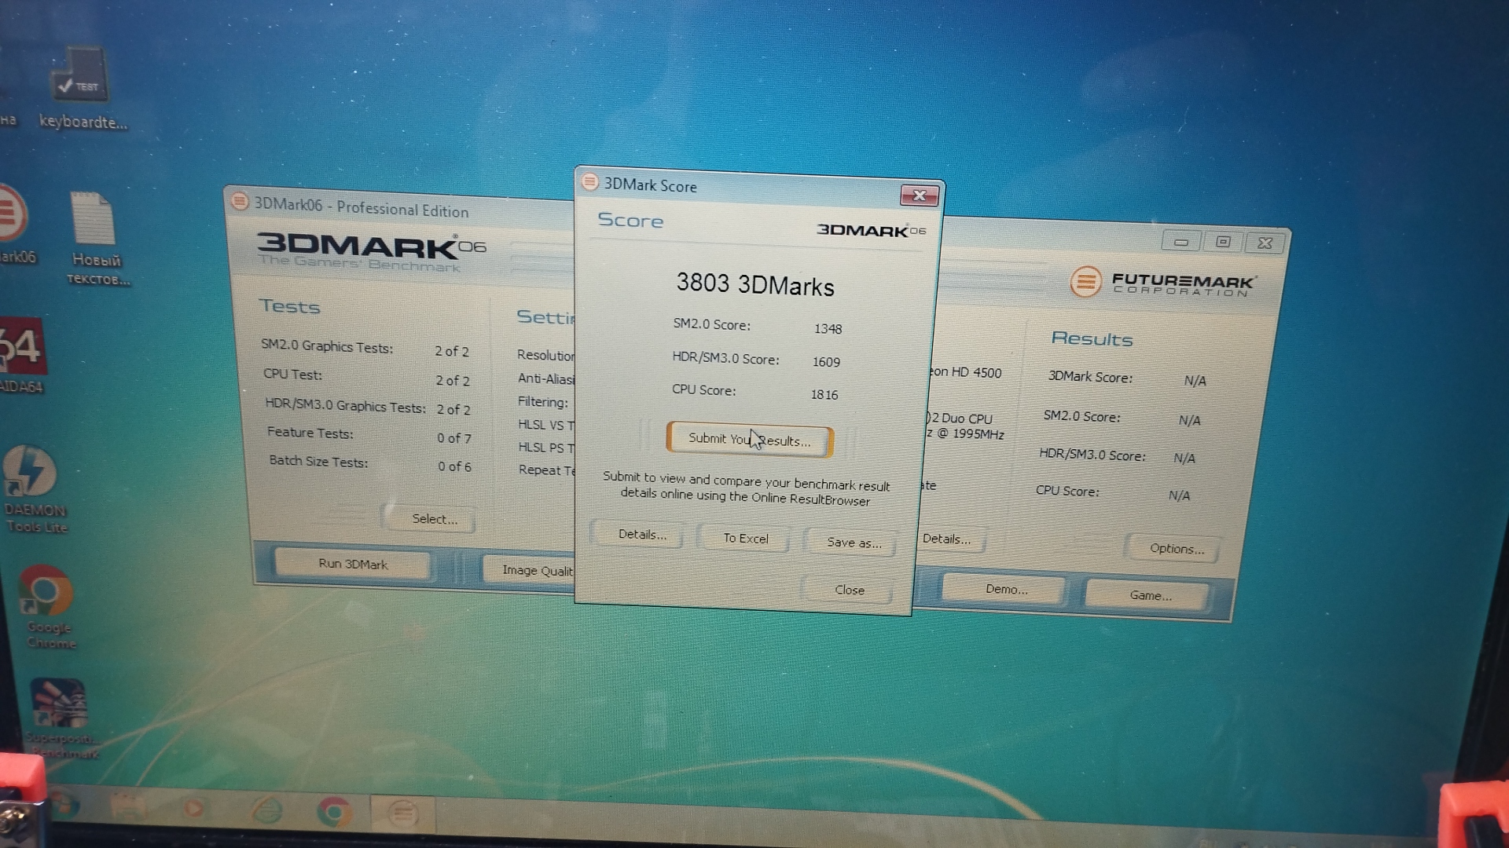The height and width of the screenshot is (848, 1509).
Task: Open the 3DMark06 desktop shortcut
Action: (x=16, y=225)
